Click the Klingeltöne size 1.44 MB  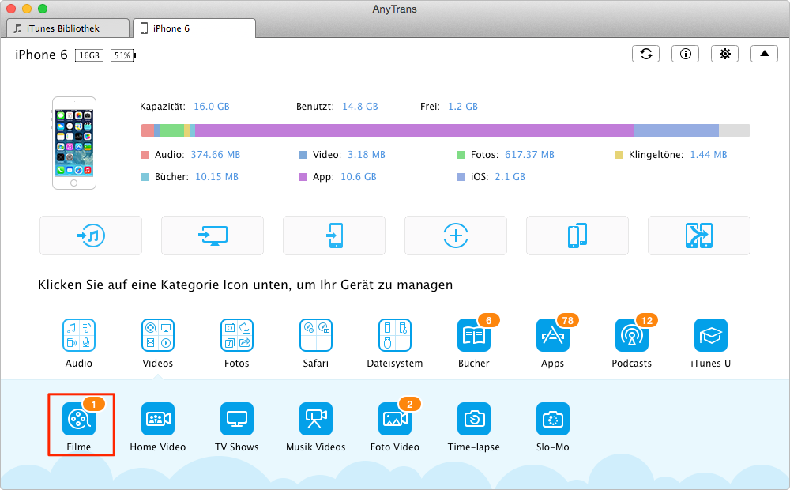pos(709,155)
